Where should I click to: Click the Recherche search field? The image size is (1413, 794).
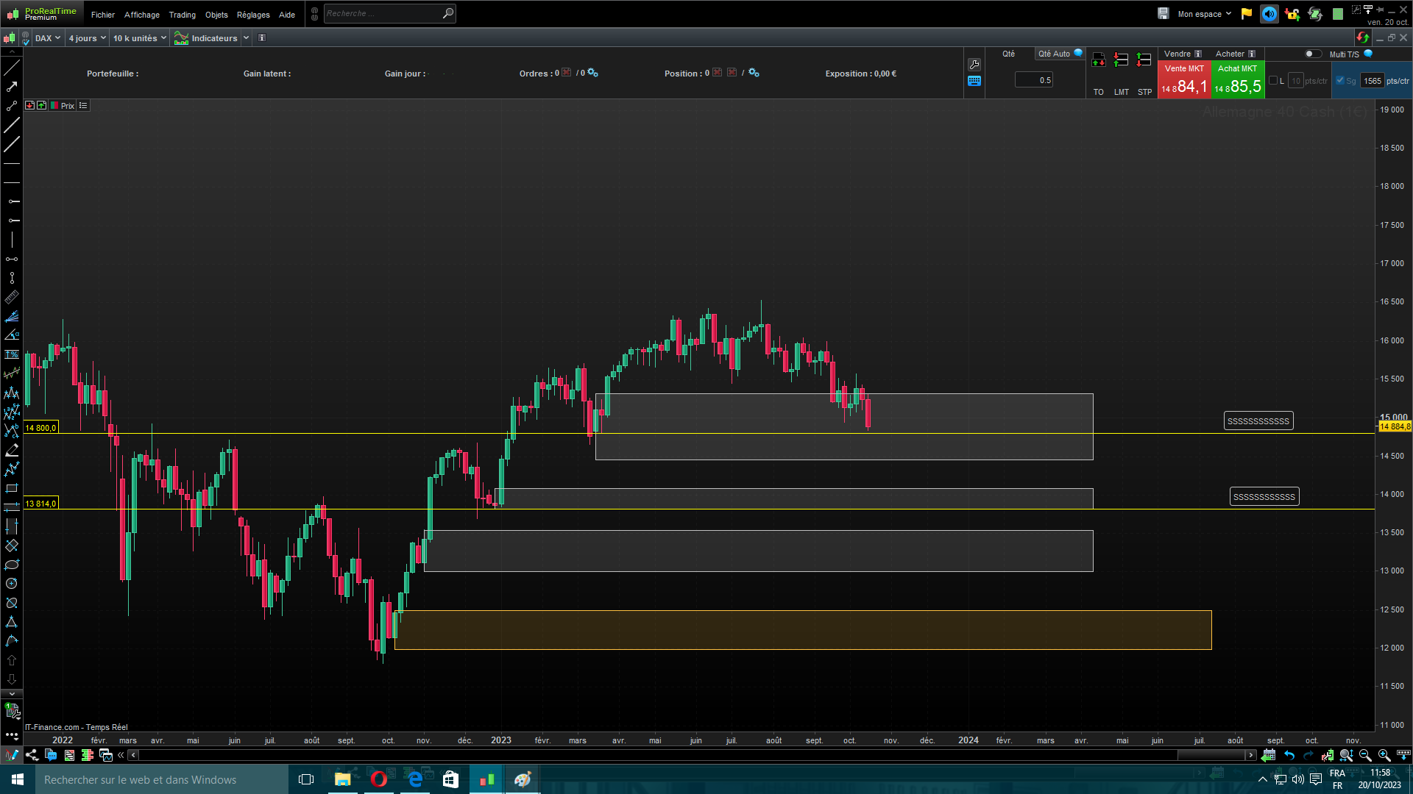coord(383,13)
